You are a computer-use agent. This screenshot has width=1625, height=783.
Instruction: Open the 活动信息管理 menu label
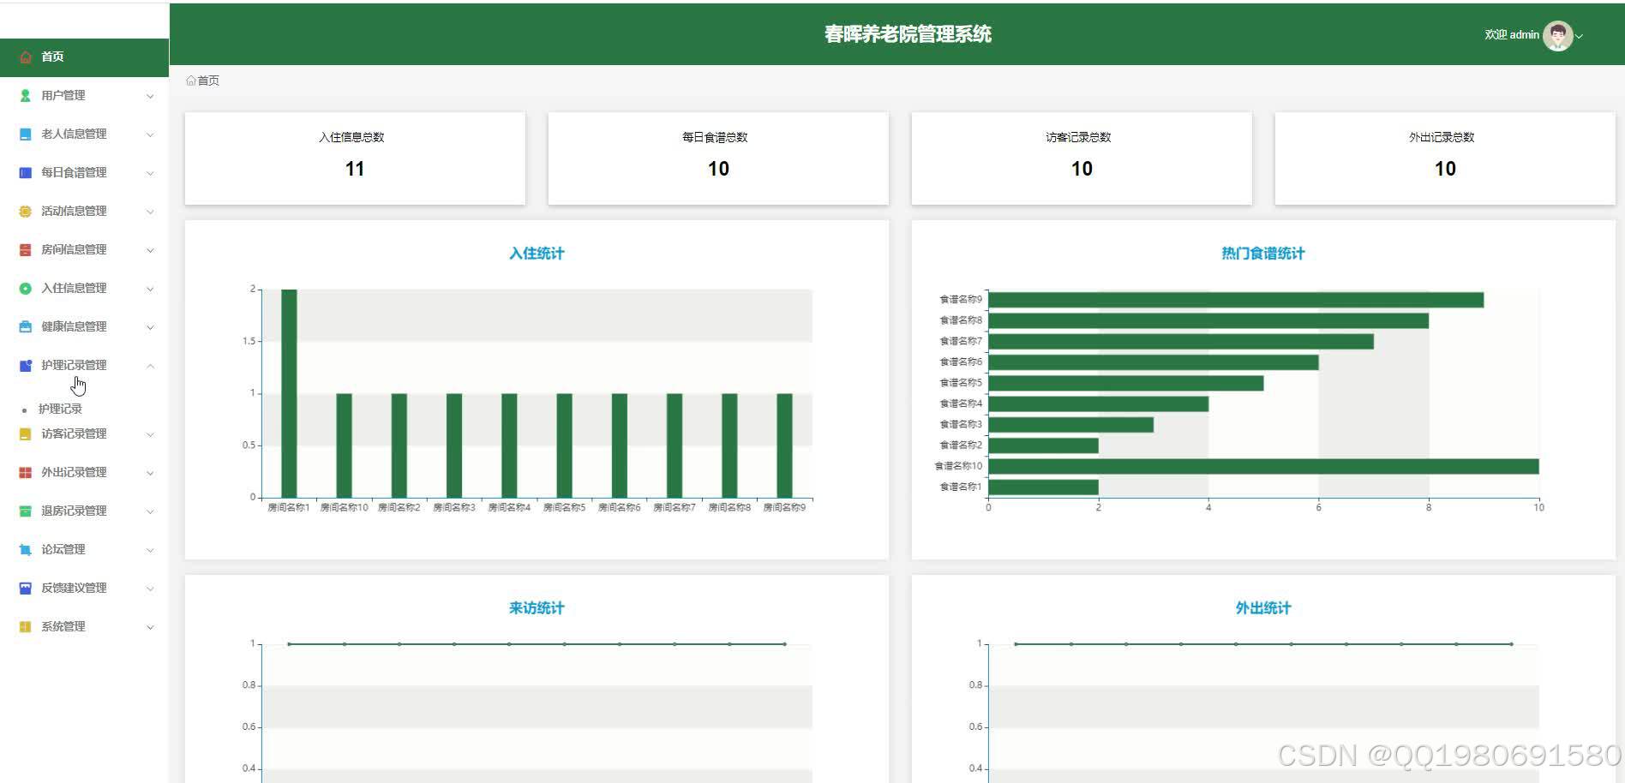74,211
